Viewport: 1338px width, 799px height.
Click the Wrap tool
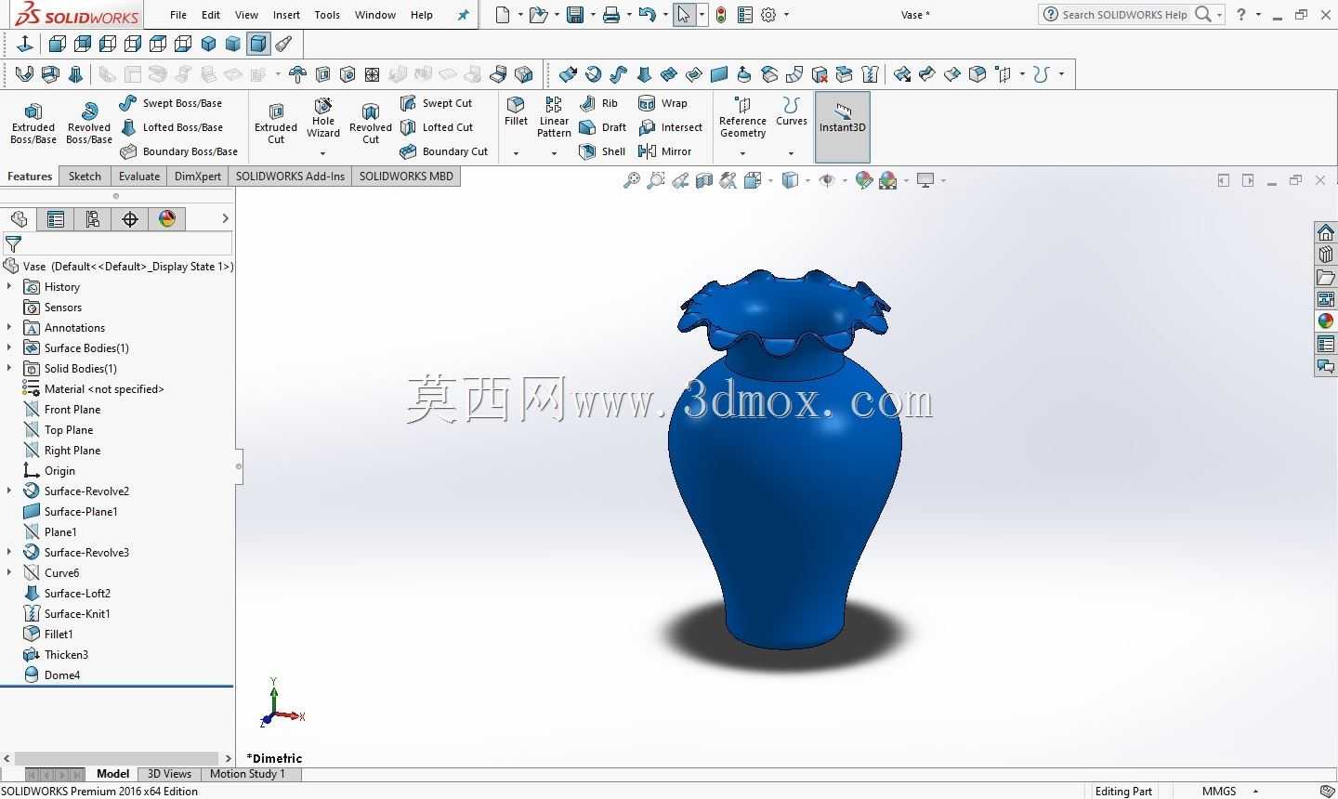click(663, 103)
